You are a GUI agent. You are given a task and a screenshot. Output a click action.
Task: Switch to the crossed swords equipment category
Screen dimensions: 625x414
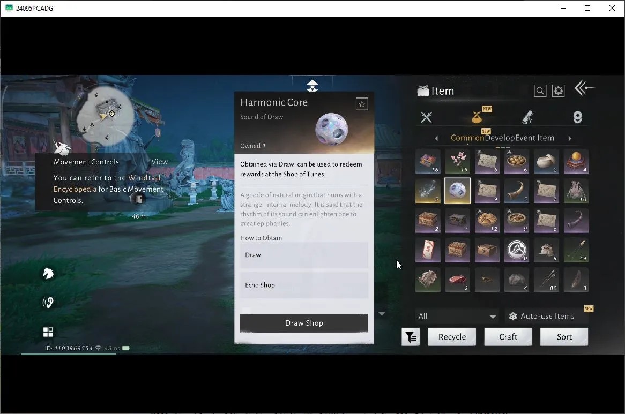(426, 117)
